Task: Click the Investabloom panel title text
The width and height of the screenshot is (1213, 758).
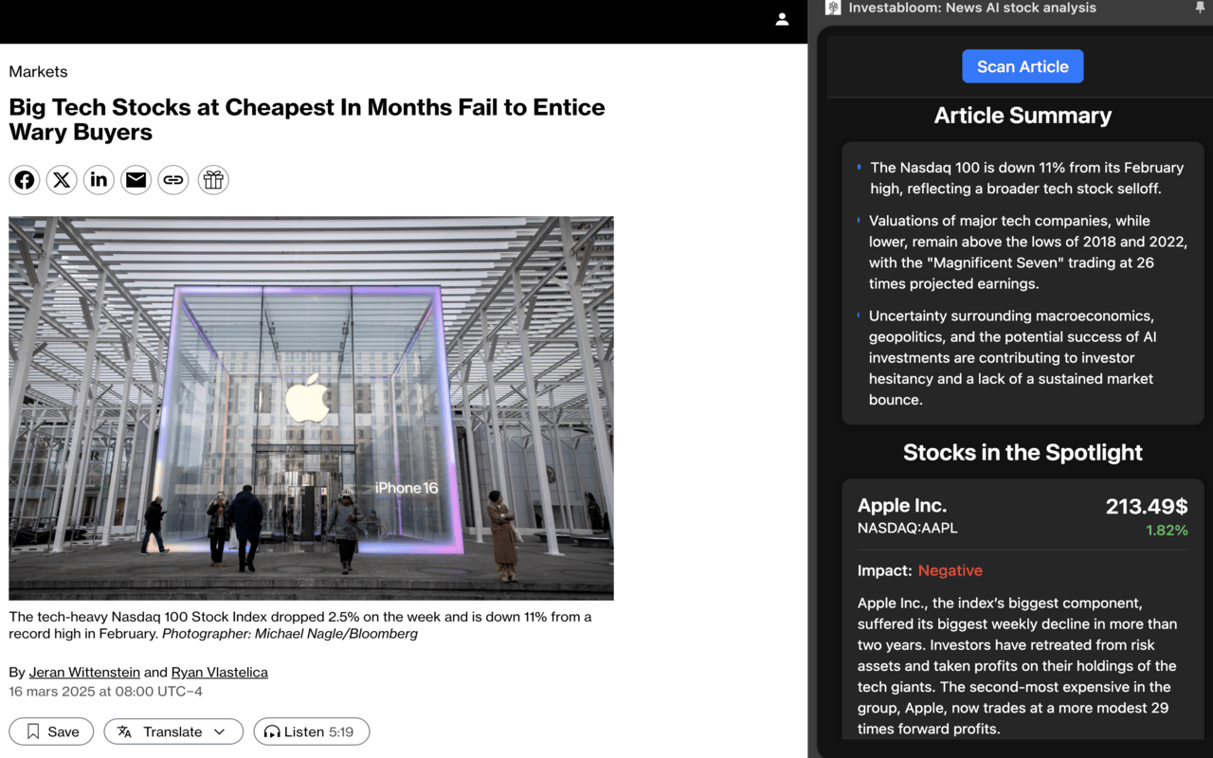Action: (972, 8)
